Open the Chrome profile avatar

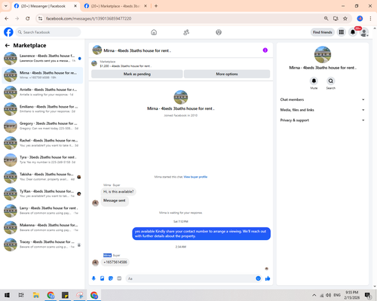360,18
